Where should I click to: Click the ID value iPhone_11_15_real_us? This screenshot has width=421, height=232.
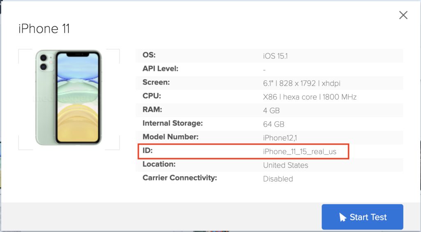tap(300, 151)
